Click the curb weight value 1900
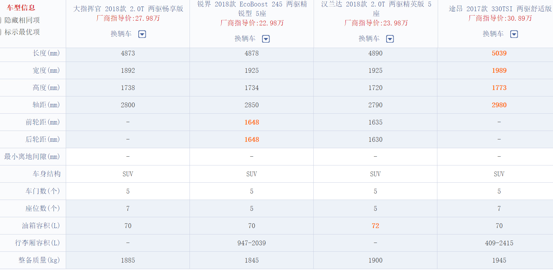The height and width of the screenshot is (270, 553). click(375, 260)
